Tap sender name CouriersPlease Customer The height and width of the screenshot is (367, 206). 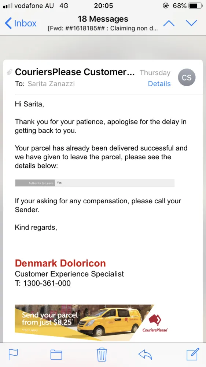point(75,72)
